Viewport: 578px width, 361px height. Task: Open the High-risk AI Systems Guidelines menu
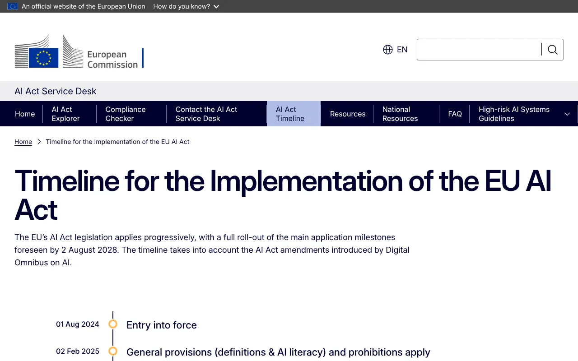coord(514,114)
